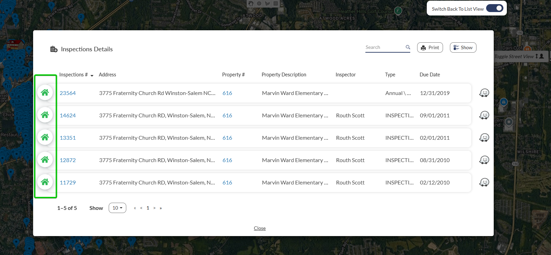Open the rows-per-page dropdown showing 10
The width and height of the screenshot is (551, 255).
117,208
